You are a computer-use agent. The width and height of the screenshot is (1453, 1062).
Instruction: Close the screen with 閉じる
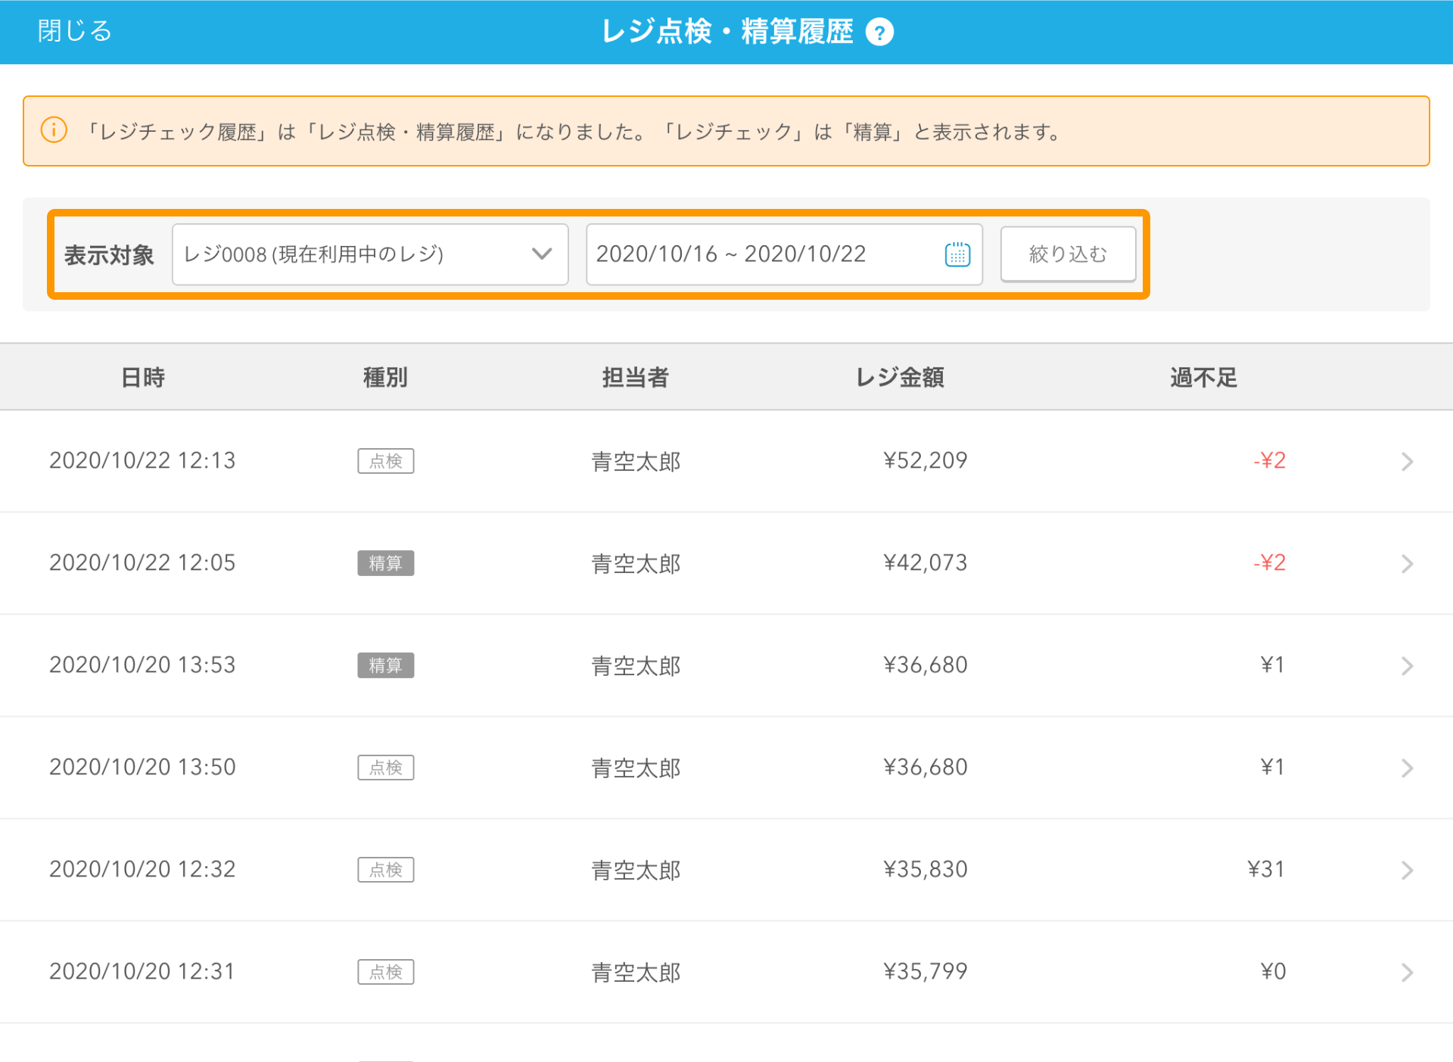pyautogui.click(x=75, y=31)
